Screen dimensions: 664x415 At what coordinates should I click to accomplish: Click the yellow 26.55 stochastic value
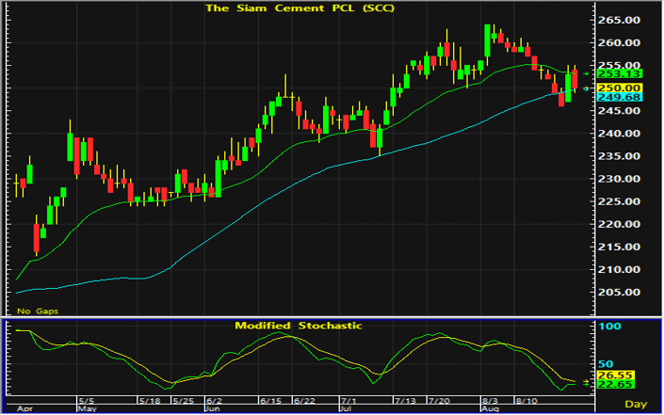tap(615, 375)
